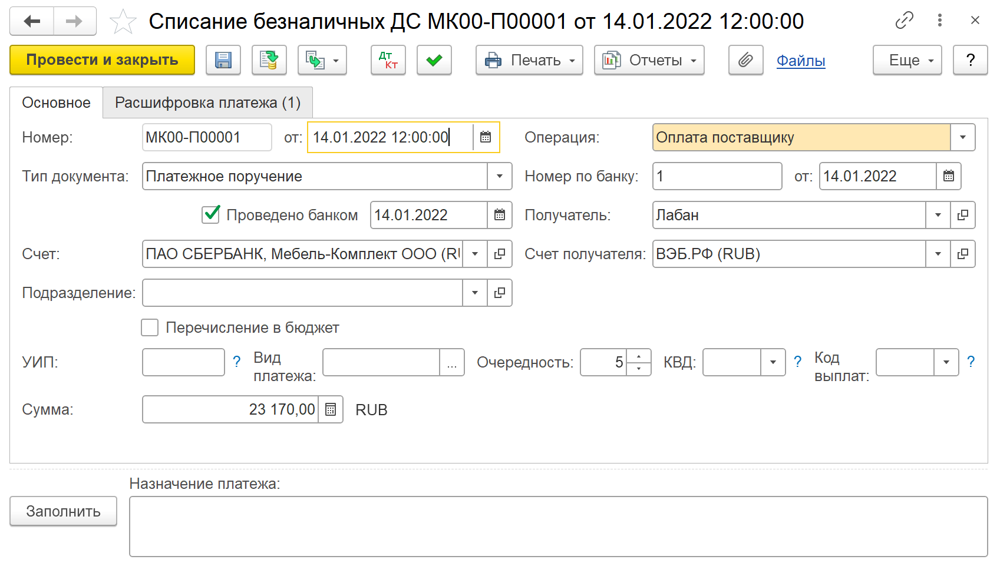
Task: Open calculator for Сумма field
Action: [x=331, y=409]
